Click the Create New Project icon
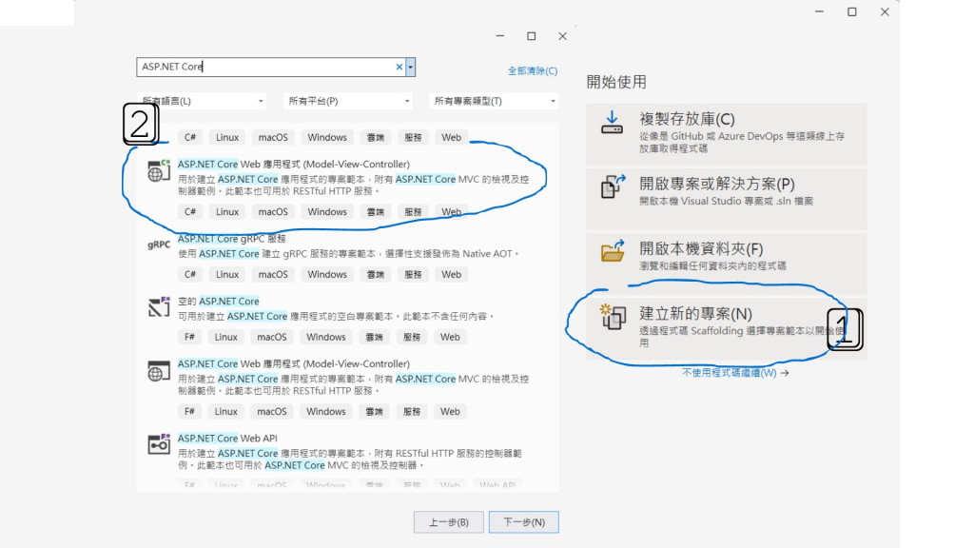Viewport: 974px width, 548px height. tap(613, 316)
